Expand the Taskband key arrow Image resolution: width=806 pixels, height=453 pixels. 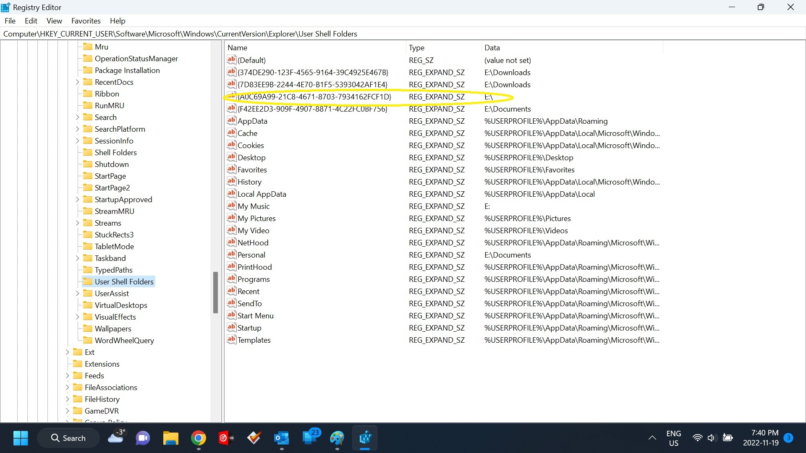point(77,258)
